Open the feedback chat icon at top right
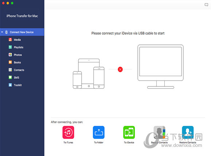Viewport: 211px width, 156px height. 206,5
